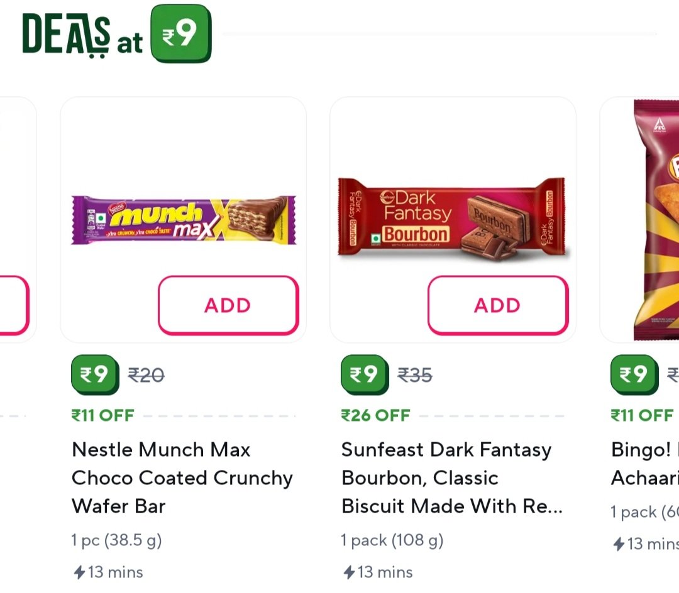Add Sunfeast Dark Fantasy Bourbon to cart
The width and height of the screenshot is (679, 593).
coord(497,305)
